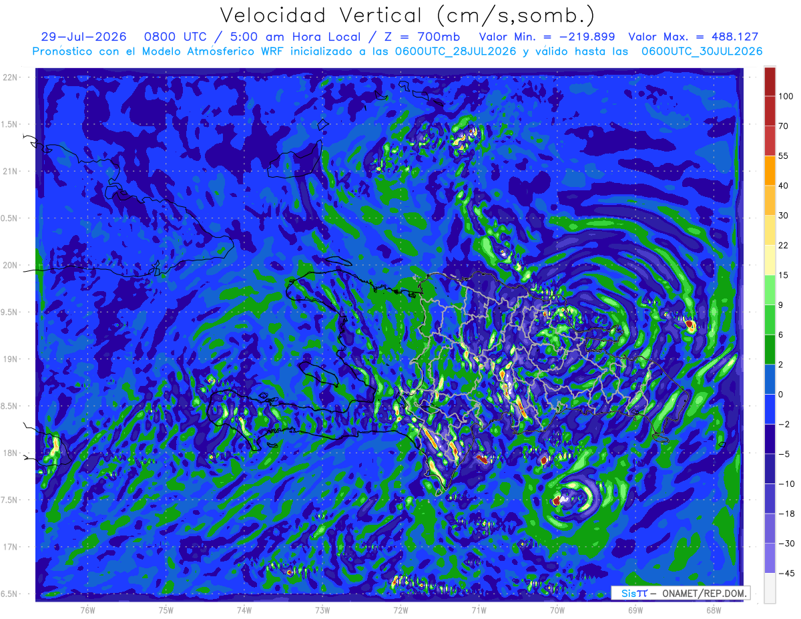Click the "68W" longitude label
Viewport: 801px width, 619px height.
pos(714,610)
